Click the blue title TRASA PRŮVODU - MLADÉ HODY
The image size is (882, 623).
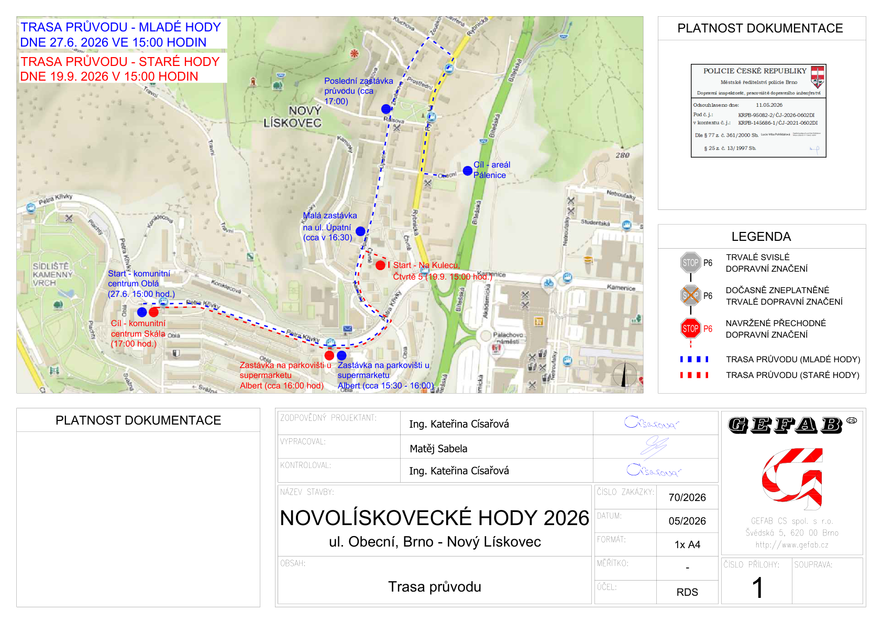(x=120, y=27)
